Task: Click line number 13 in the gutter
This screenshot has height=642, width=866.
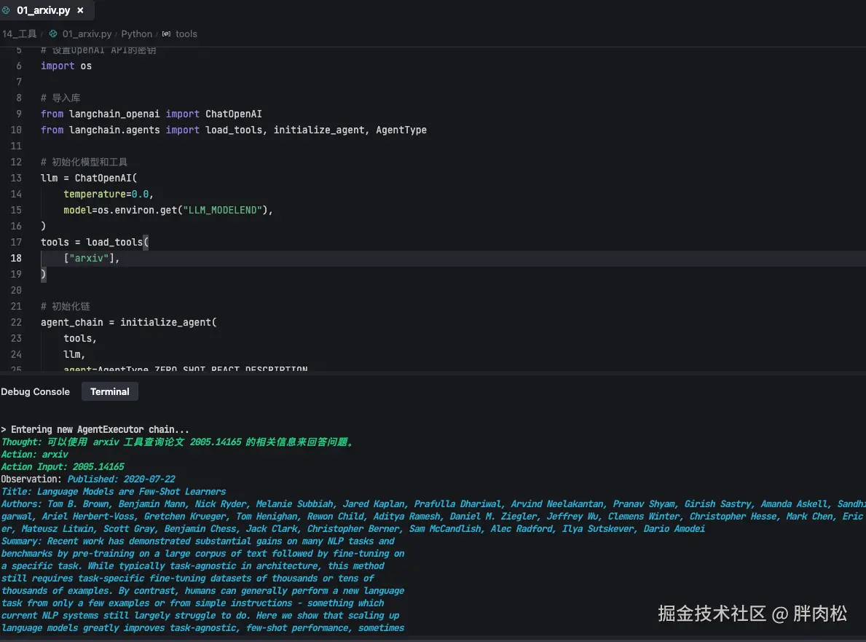Action: point(16,178)
